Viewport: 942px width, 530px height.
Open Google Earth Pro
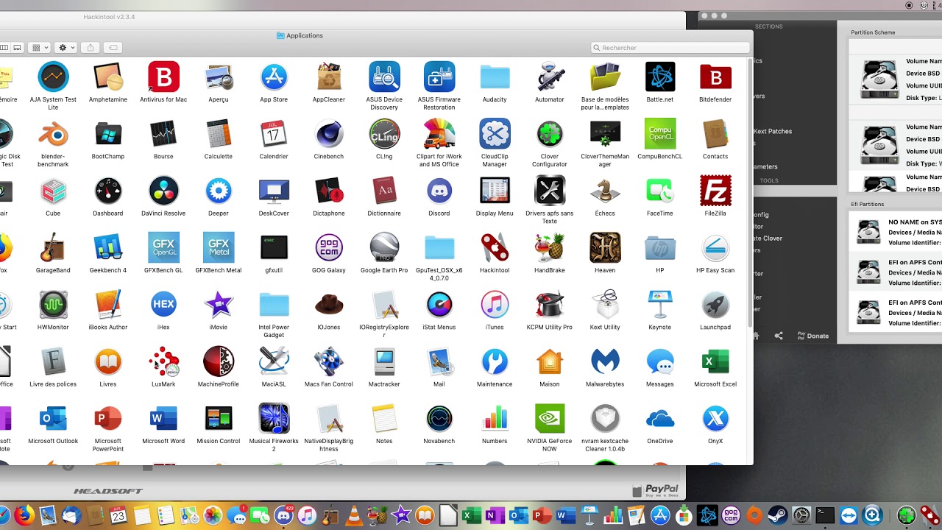tap(384, 248)
